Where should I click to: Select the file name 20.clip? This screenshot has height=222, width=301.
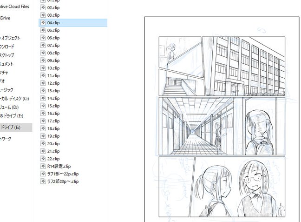(x=53, y=143)
